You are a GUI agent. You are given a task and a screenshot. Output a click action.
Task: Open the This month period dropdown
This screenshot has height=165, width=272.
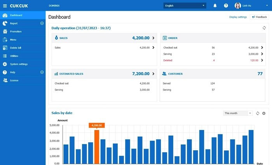click(238, 113)
